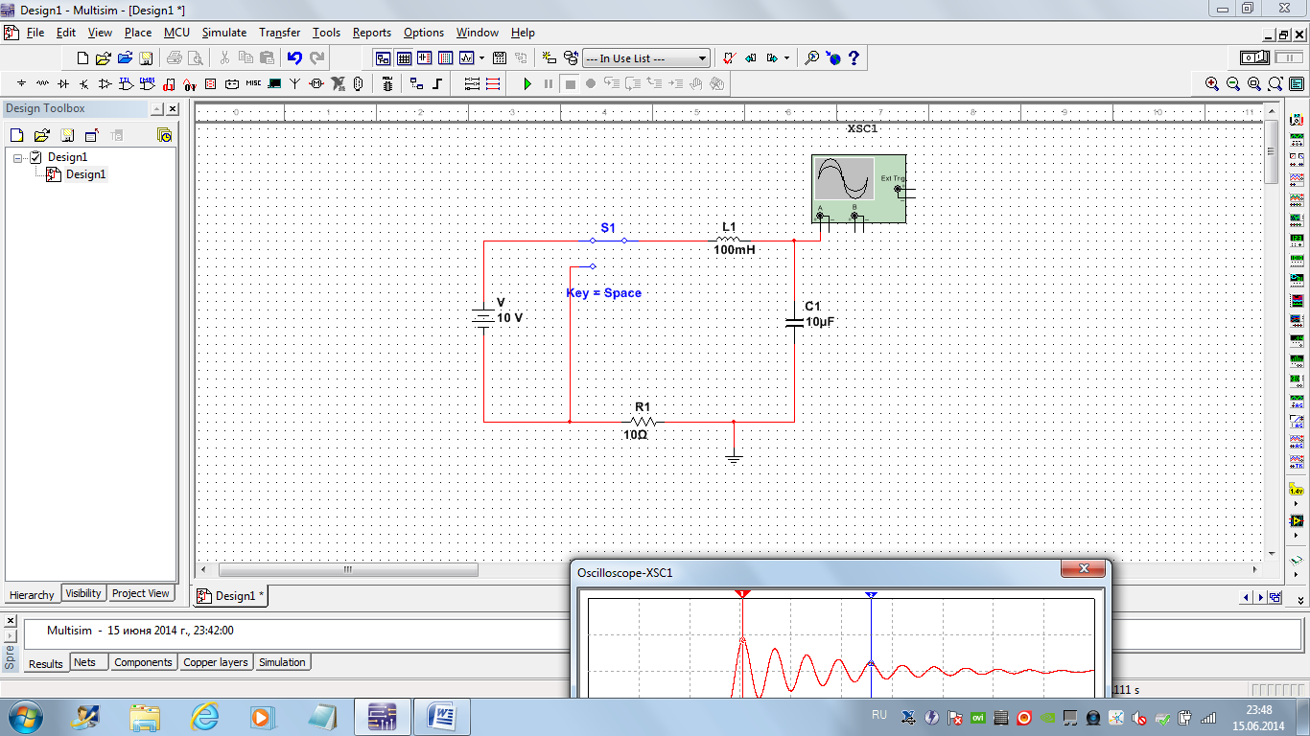Click the Zoom Out magnifier icon
Screen dimensions: 1310x736
click(1233, 83)
